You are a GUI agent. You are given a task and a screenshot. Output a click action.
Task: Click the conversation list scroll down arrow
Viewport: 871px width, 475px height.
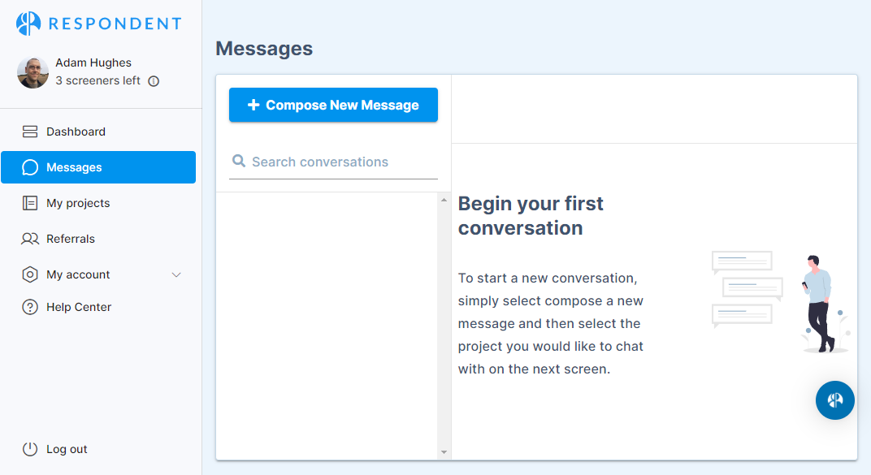pyautogui.click(x=444, y=451)
